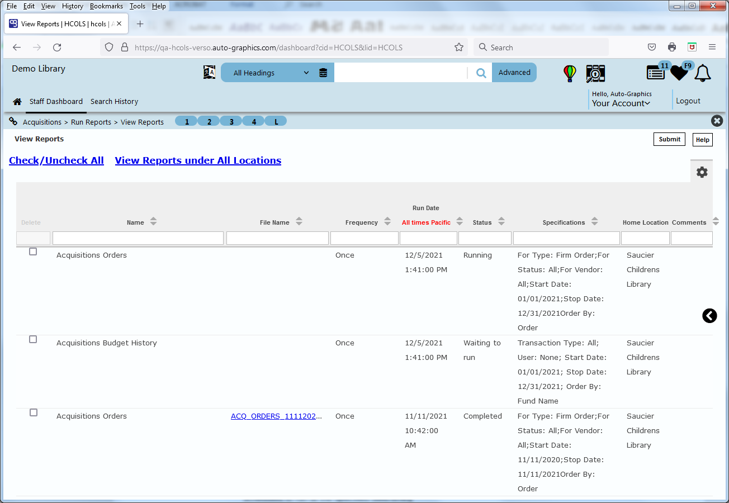The height and width of the screenshot is (503, 729).
Task: Sort by Specifications column arrows
Action: point(594,221)
